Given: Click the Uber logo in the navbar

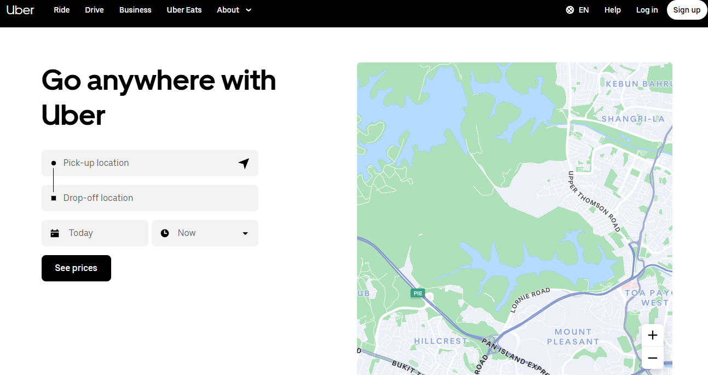Looking at the screenshot, I should pyautogui.click(x=20, y=10).
